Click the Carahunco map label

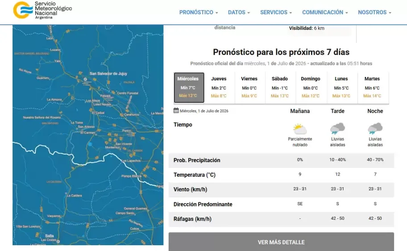pos(132,114)
